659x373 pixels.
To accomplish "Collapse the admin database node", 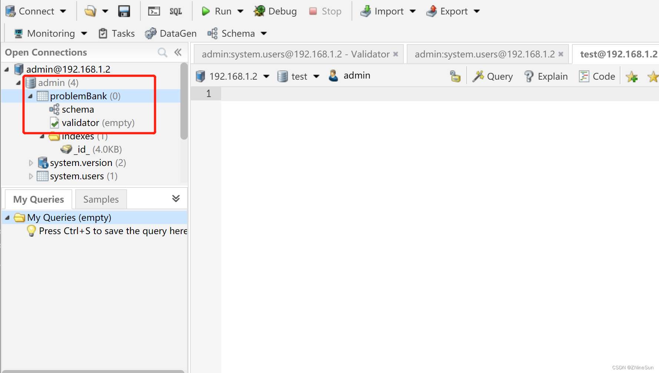I will click(18, 83).
